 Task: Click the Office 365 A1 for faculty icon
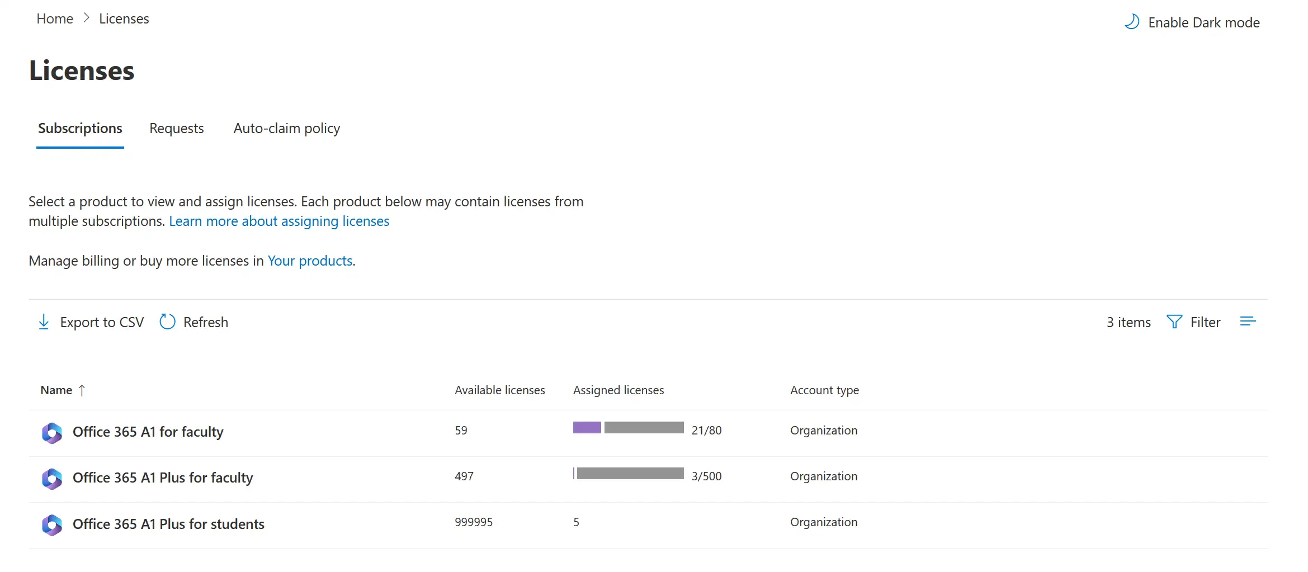pos(52,433)
